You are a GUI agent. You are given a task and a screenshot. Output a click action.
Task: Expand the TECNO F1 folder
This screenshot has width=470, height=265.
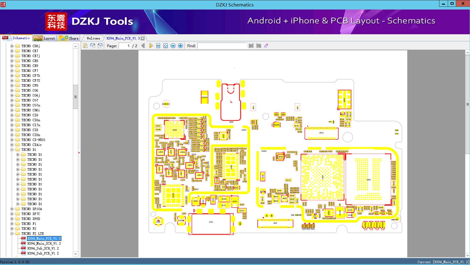click(12, 224)
